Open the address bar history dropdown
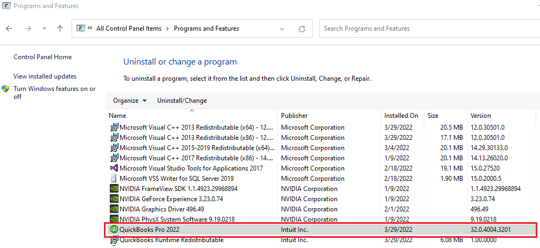Image resolution: width=540 pixels, height=248 pixels. coord(282,29)
